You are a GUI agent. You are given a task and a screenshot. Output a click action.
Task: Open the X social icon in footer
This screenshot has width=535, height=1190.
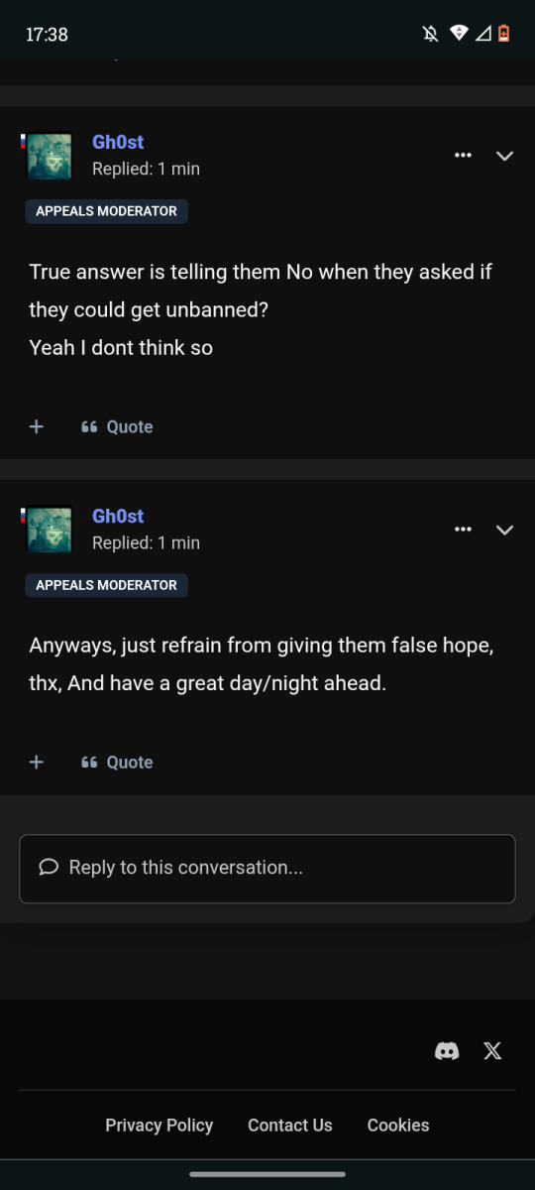(492, 1051)
